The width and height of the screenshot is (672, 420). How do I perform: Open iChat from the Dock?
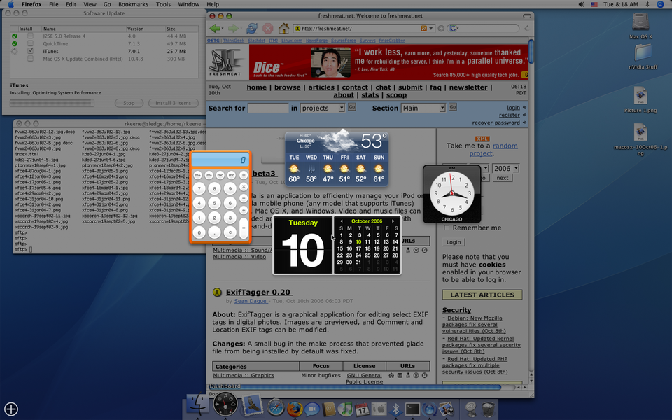point(311,409)
